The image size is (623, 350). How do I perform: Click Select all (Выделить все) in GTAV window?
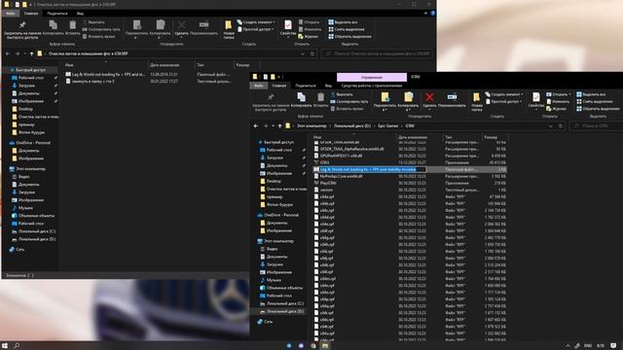tap(591, 94)
